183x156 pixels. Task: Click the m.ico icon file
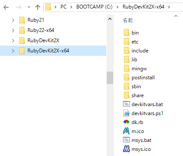pos(126,131)
